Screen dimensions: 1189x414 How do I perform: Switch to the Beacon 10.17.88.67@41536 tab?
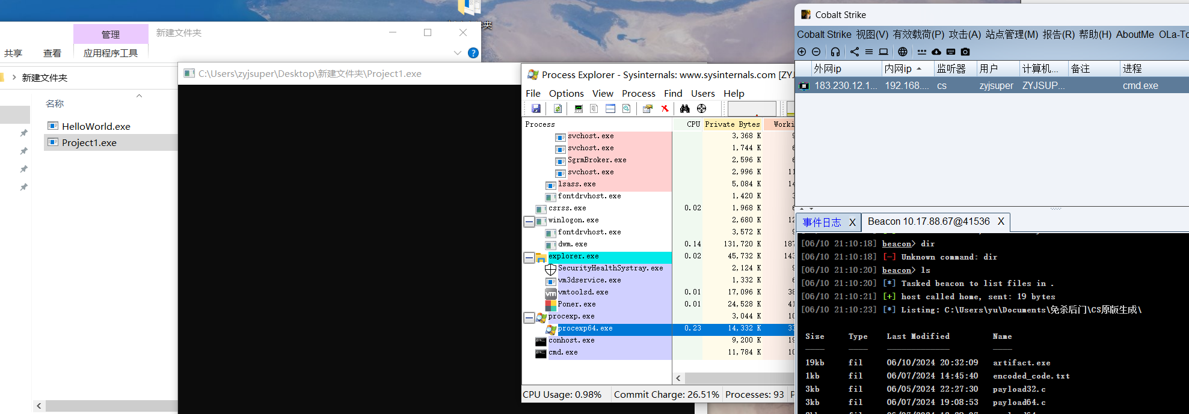coord(929,222)
